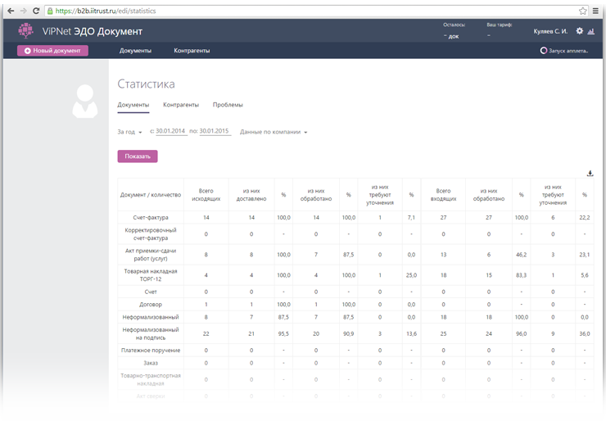Open the 'Контрагенты' top navigation menu
Viewport: 606px width, 430px height.
192,51
